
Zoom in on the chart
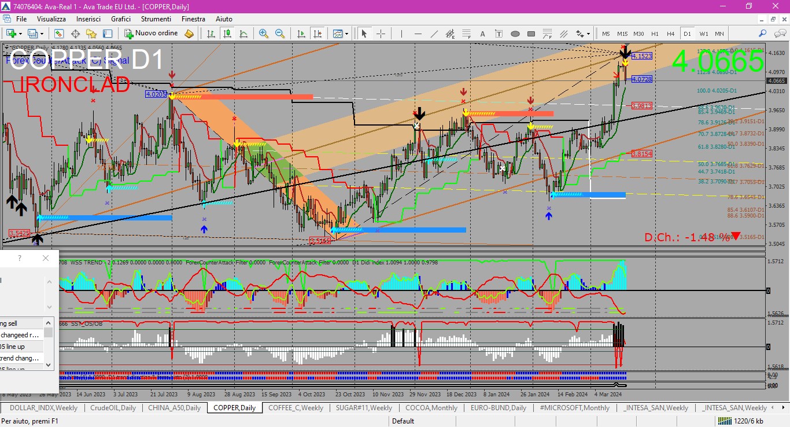tap(264, 34)
